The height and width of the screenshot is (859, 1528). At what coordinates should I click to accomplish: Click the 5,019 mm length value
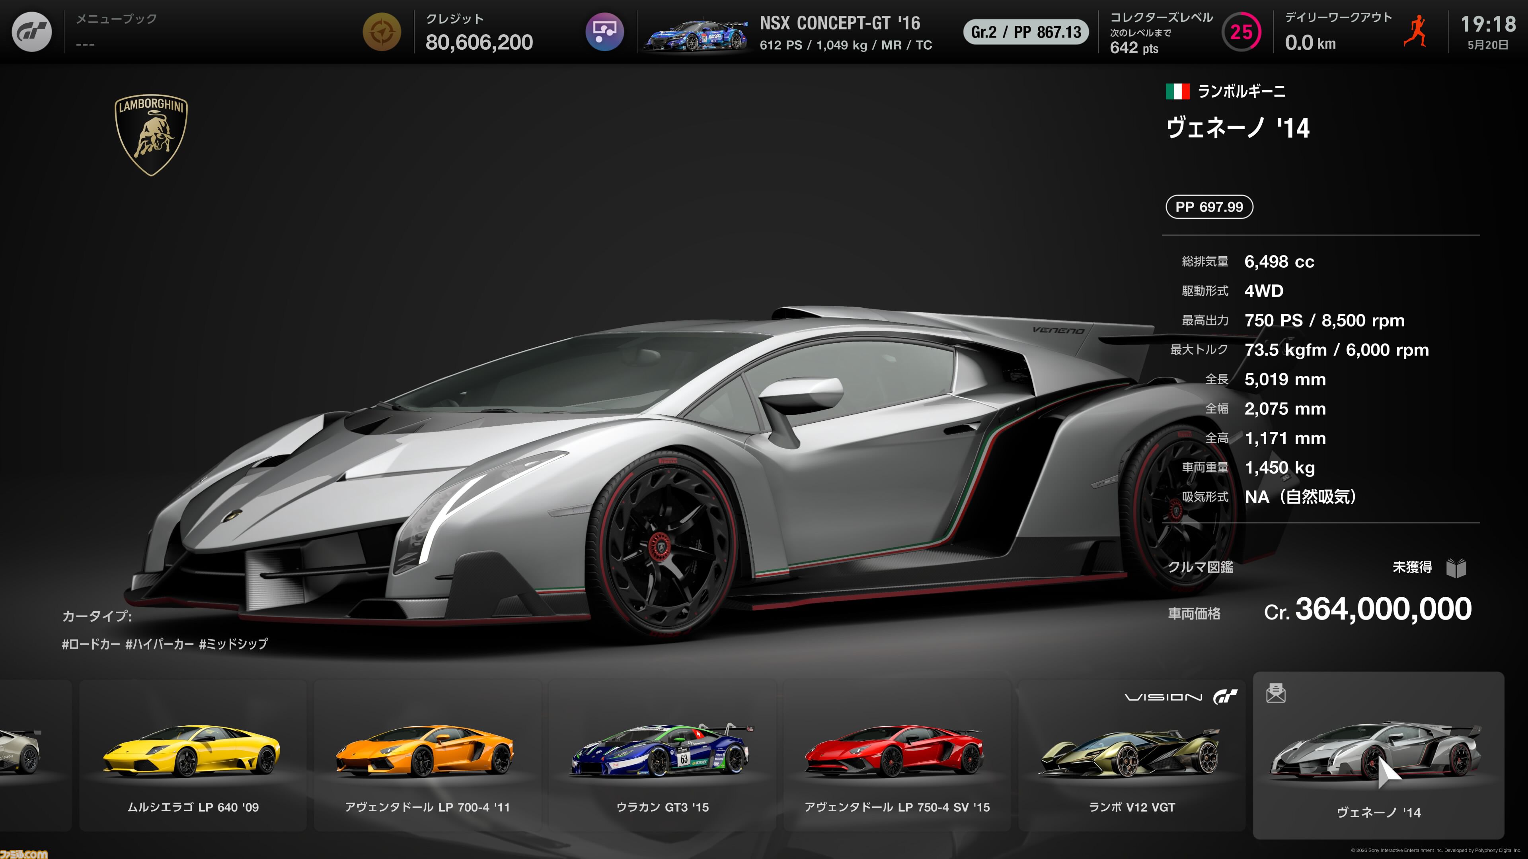tap(1285, 379)
